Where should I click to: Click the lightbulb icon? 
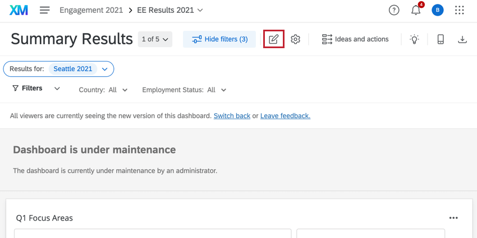click(414, 39)
